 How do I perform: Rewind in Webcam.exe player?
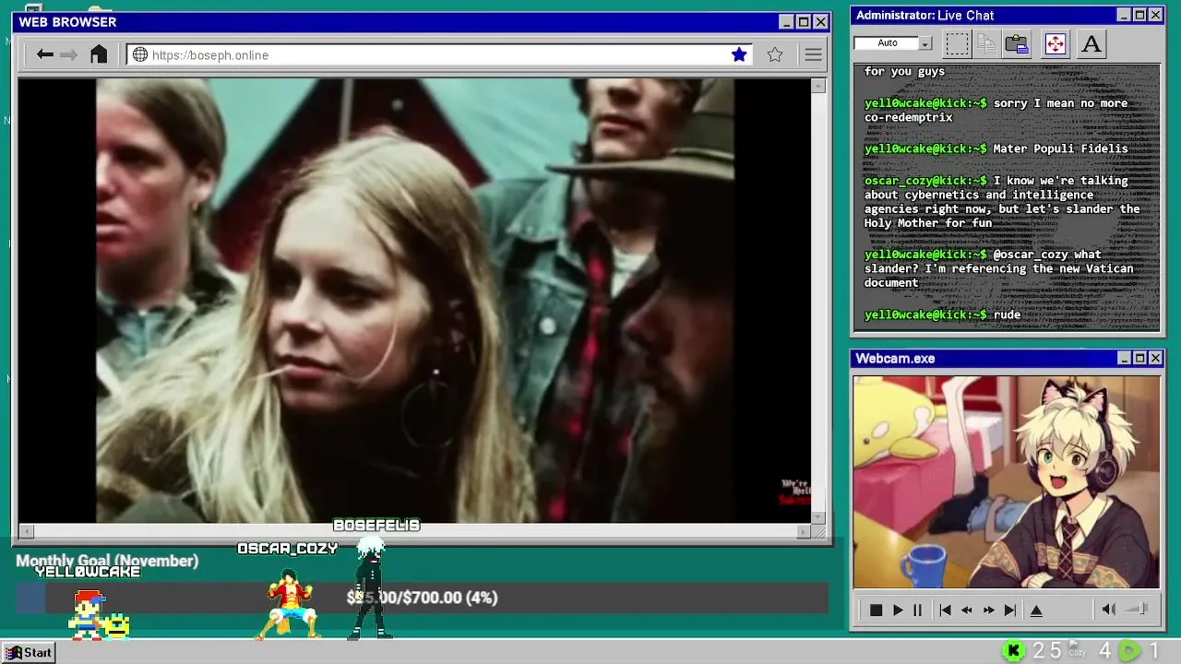point(966,611)
